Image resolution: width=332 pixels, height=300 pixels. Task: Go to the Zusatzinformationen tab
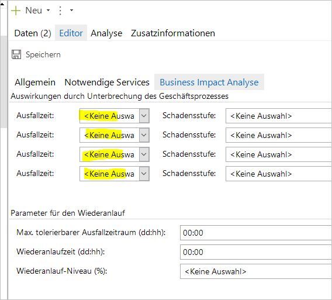(173, 33)
